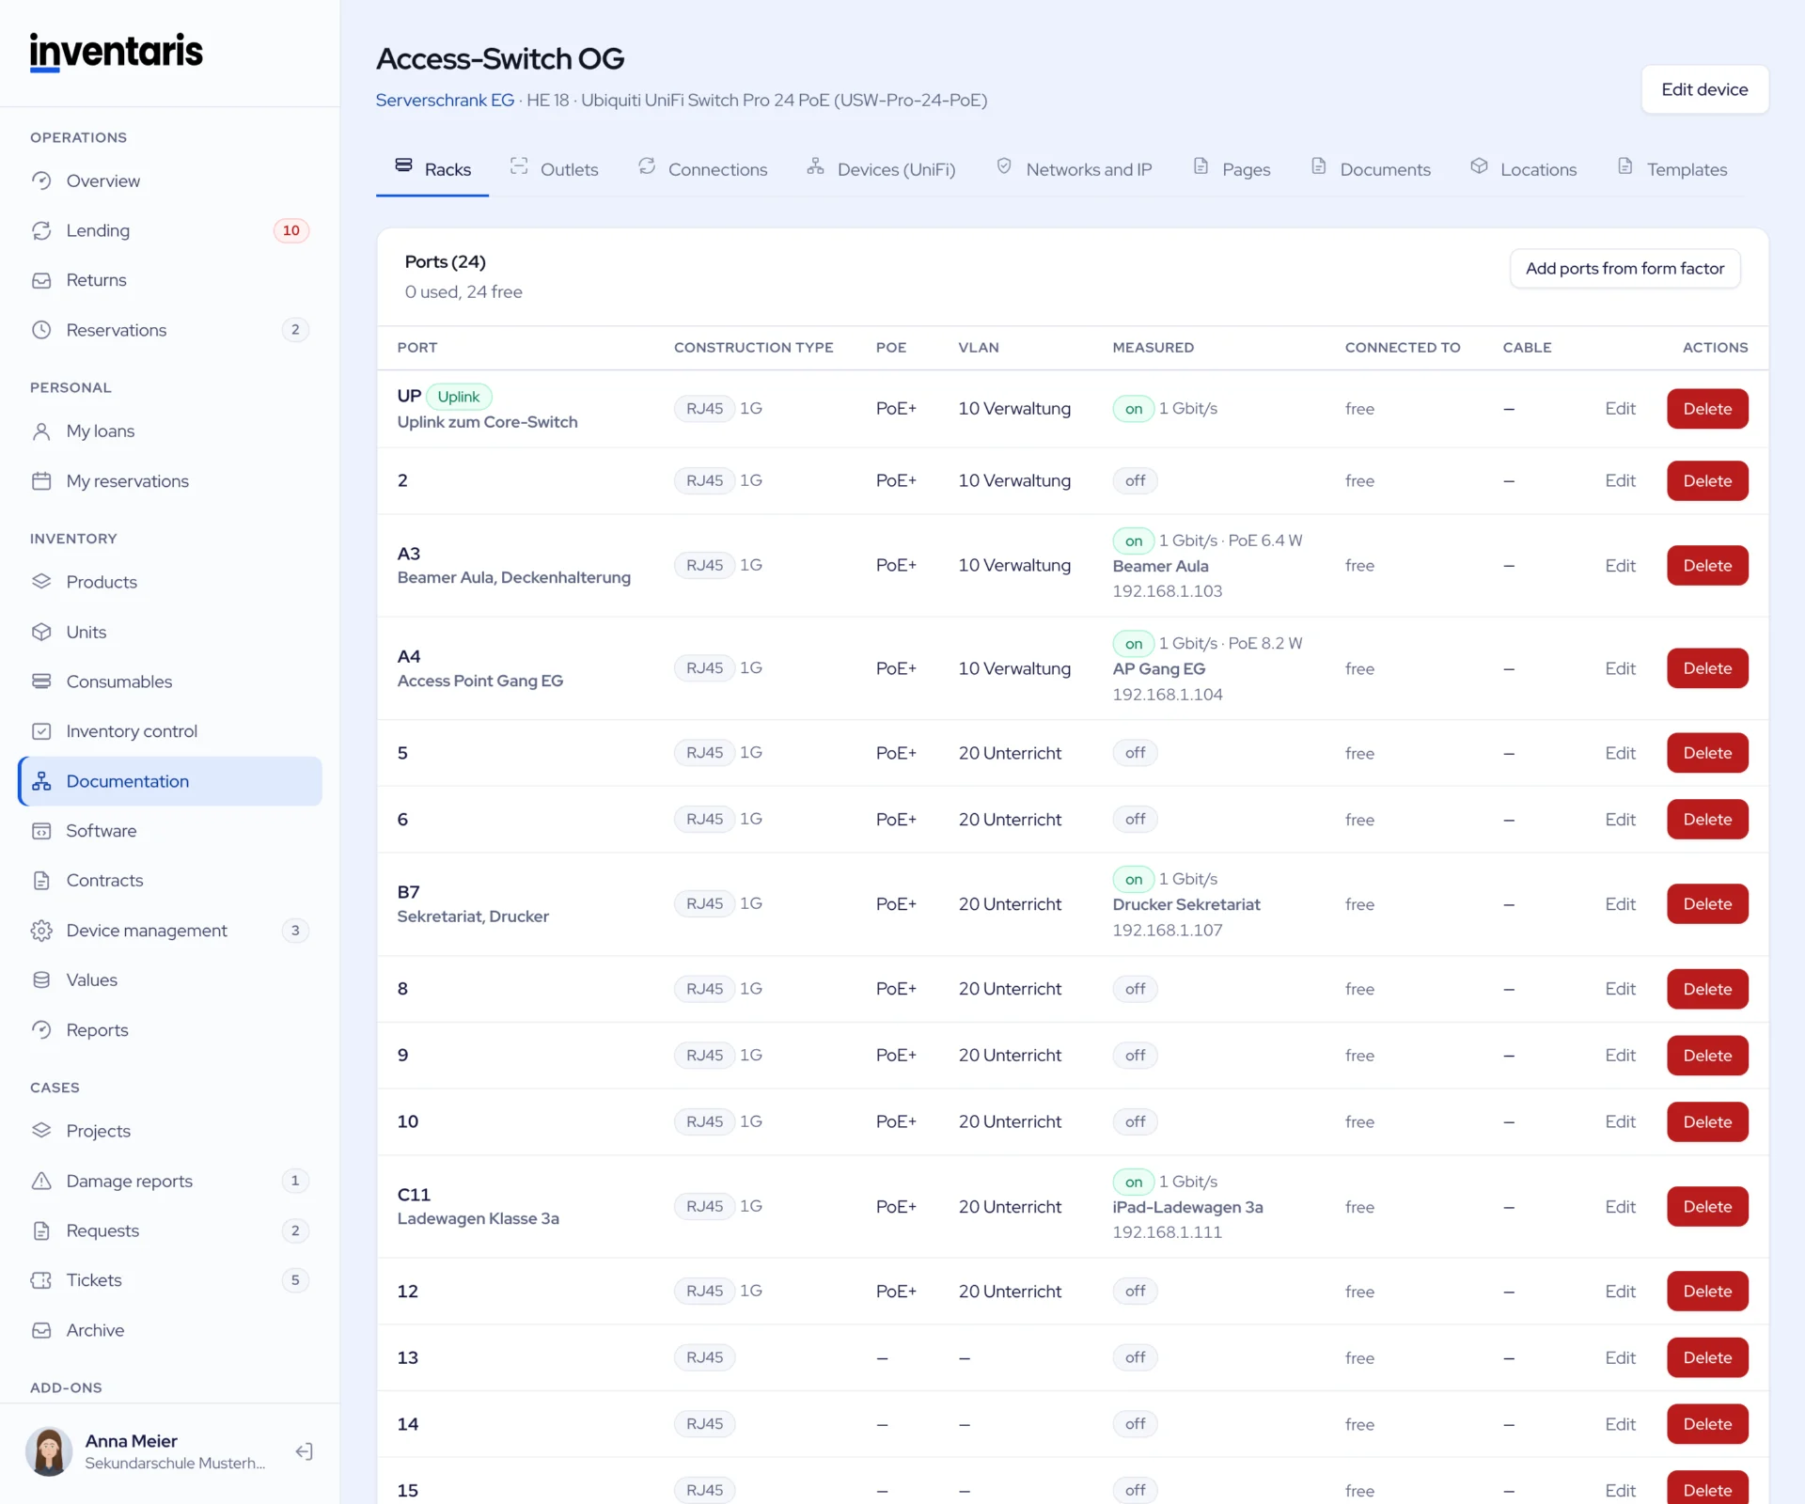
Task: Open the Networks and IP tab
Action: click(1074, 169)
